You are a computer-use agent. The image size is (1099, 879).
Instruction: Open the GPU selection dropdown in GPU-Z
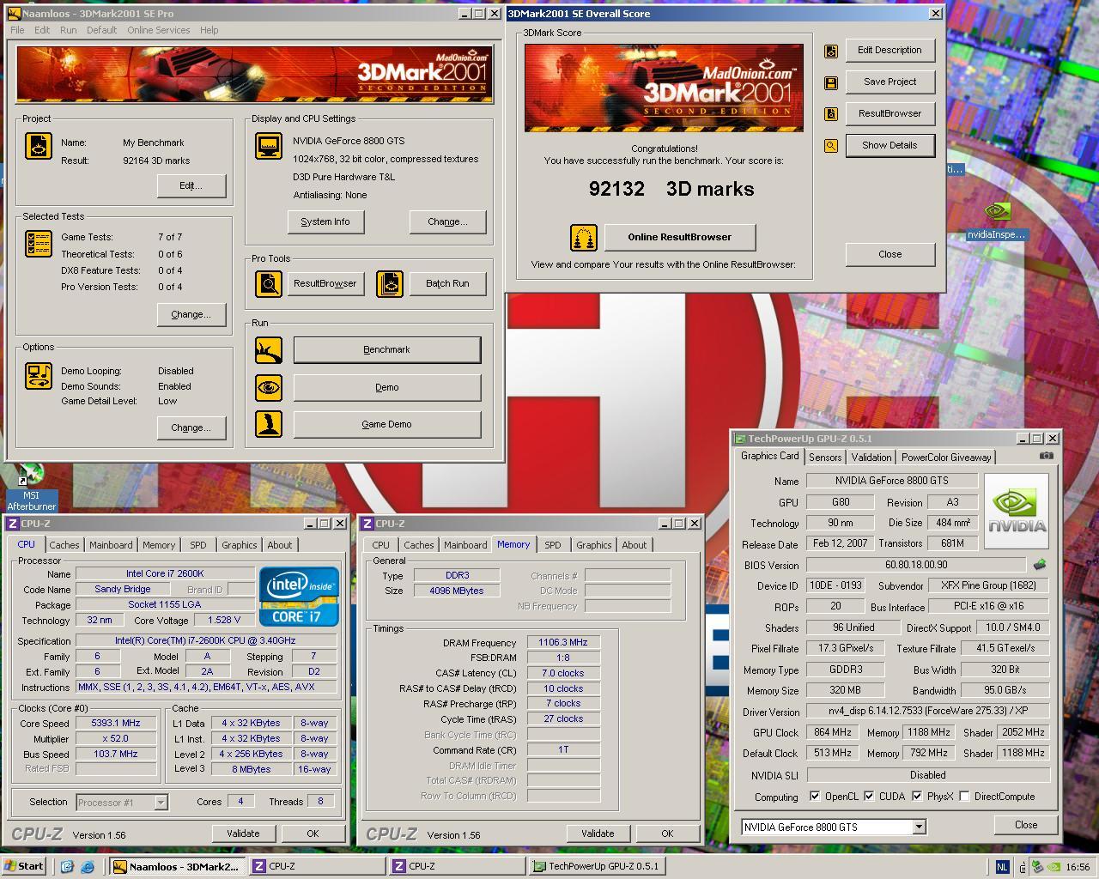[919, 827]
